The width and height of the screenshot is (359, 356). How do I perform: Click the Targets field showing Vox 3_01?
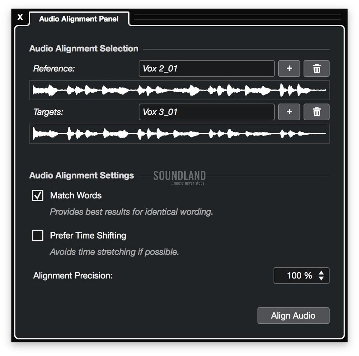click(207, 112)
